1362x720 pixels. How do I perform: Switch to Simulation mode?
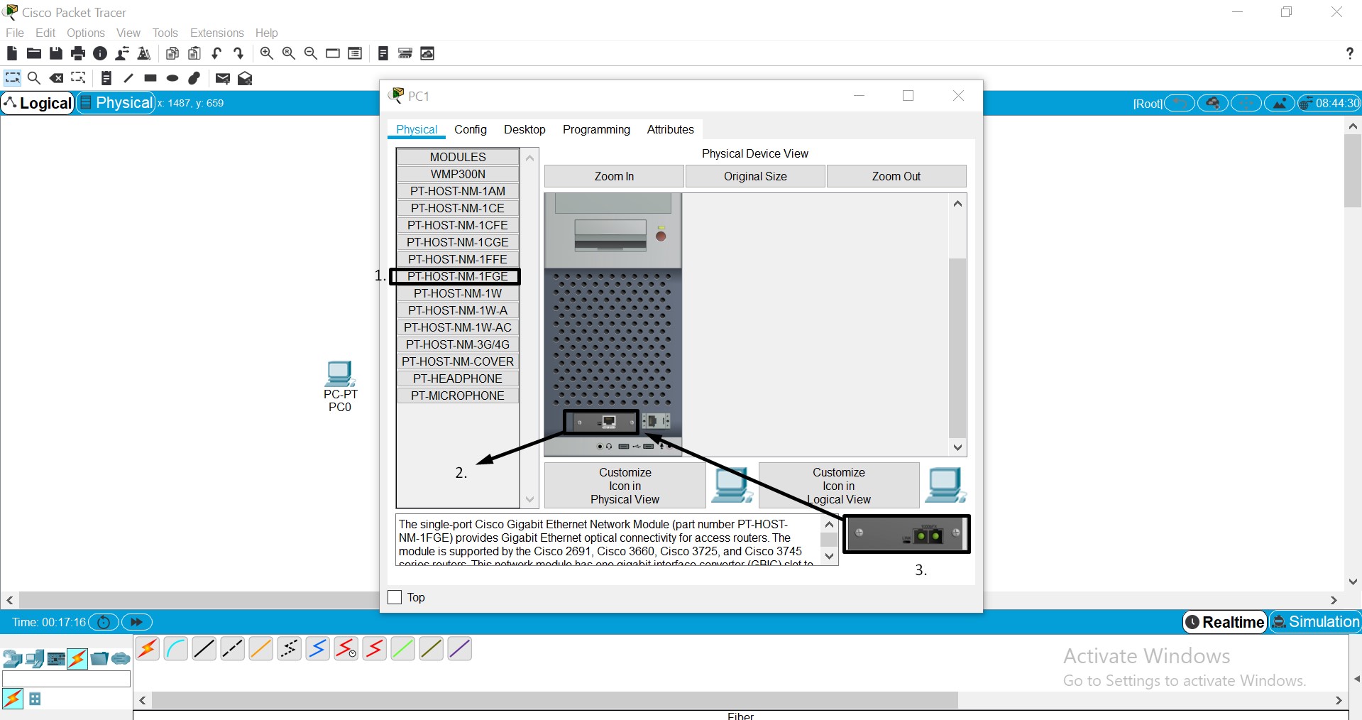coord(1315,622)
